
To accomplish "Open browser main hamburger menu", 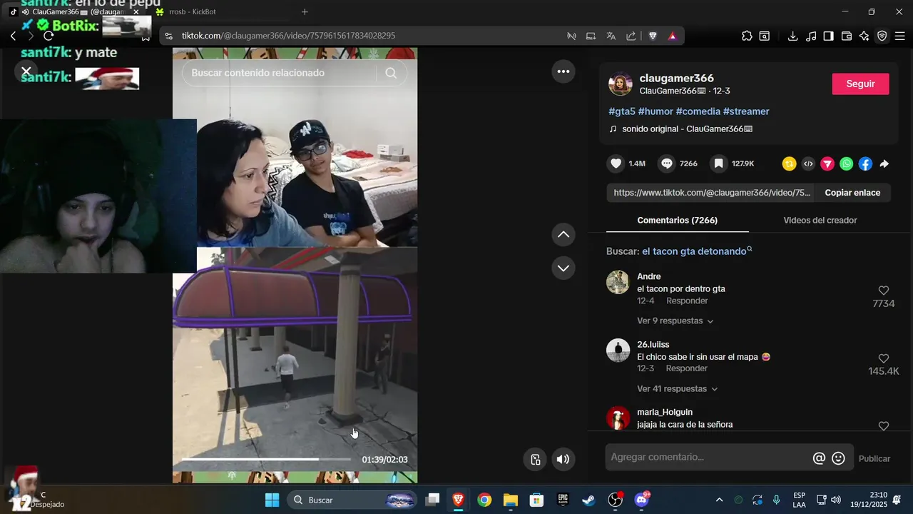I will tap(899, 36).
